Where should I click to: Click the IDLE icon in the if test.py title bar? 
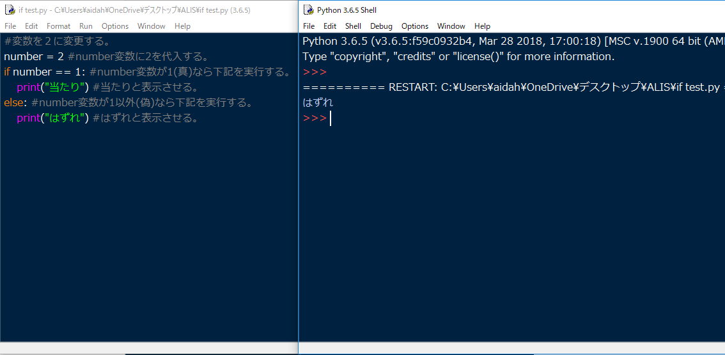click(x=10, y=10)
